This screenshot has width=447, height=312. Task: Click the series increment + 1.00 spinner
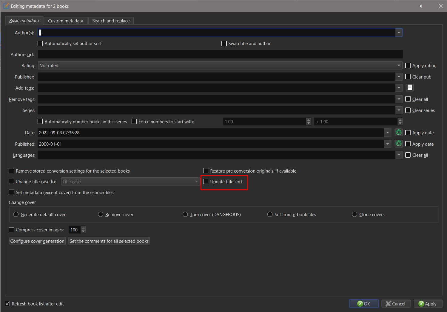click(358, 122)
